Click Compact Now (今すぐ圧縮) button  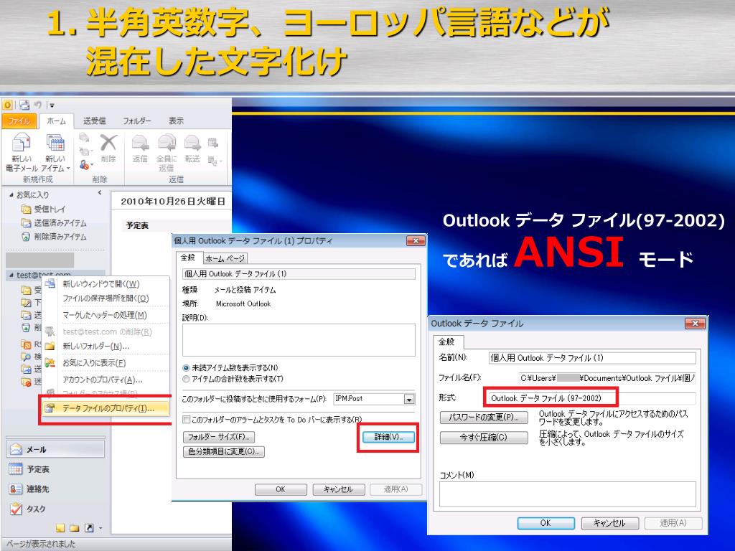coord(484,437)
